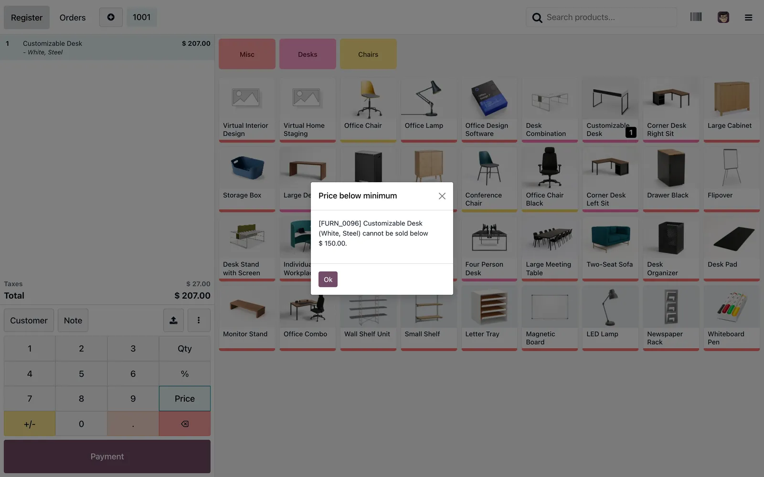Switch numpad to Price mode
The height and width of the screenshot is (477, 764).
click(x=185, y=399)
